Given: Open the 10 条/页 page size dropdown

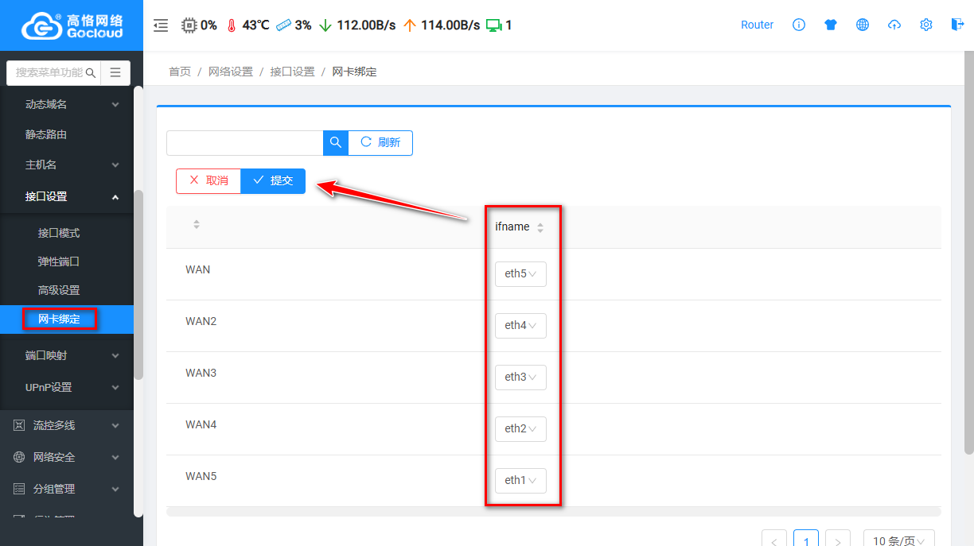Looking at the screenshot, I should (898, 540).
